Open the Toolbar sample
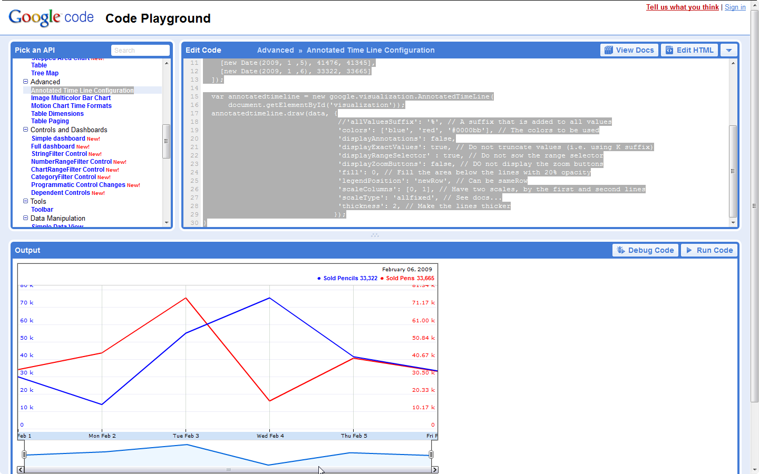The image size is (759, 474). [42, 210]
